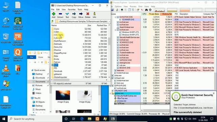The height and width of the screenshot is (122, 217).
Task: Select the DoppelPaymer folder in 7-Zip
Action: 60,53
